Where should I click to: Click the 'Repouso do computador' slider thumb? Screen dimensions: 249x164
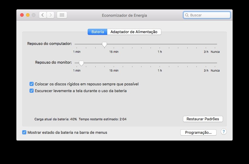point(104,44)
